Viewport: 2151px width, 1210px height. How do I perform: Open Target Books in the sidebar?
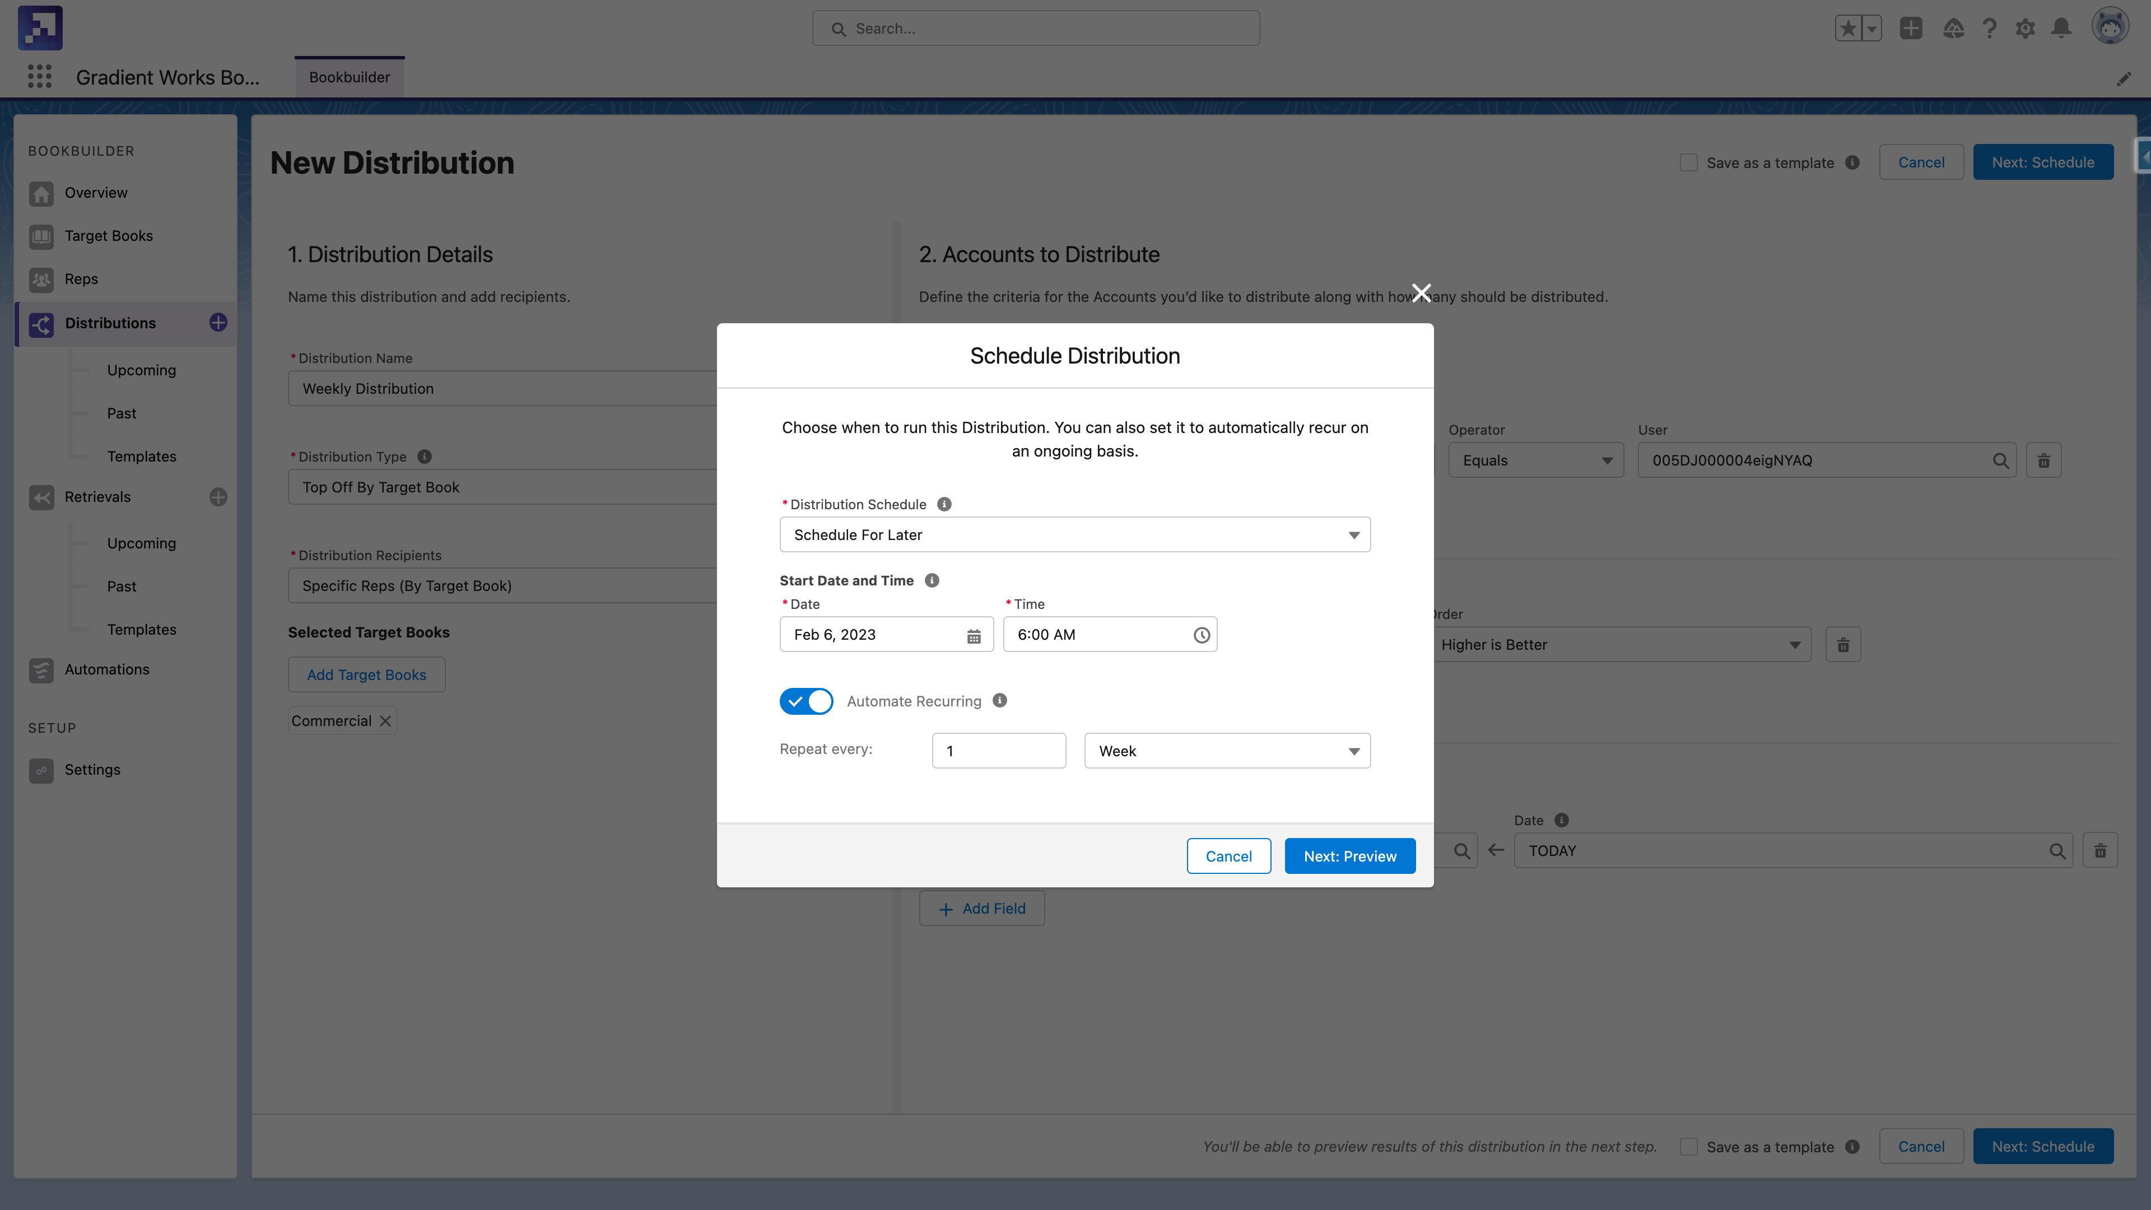[109, 235]
